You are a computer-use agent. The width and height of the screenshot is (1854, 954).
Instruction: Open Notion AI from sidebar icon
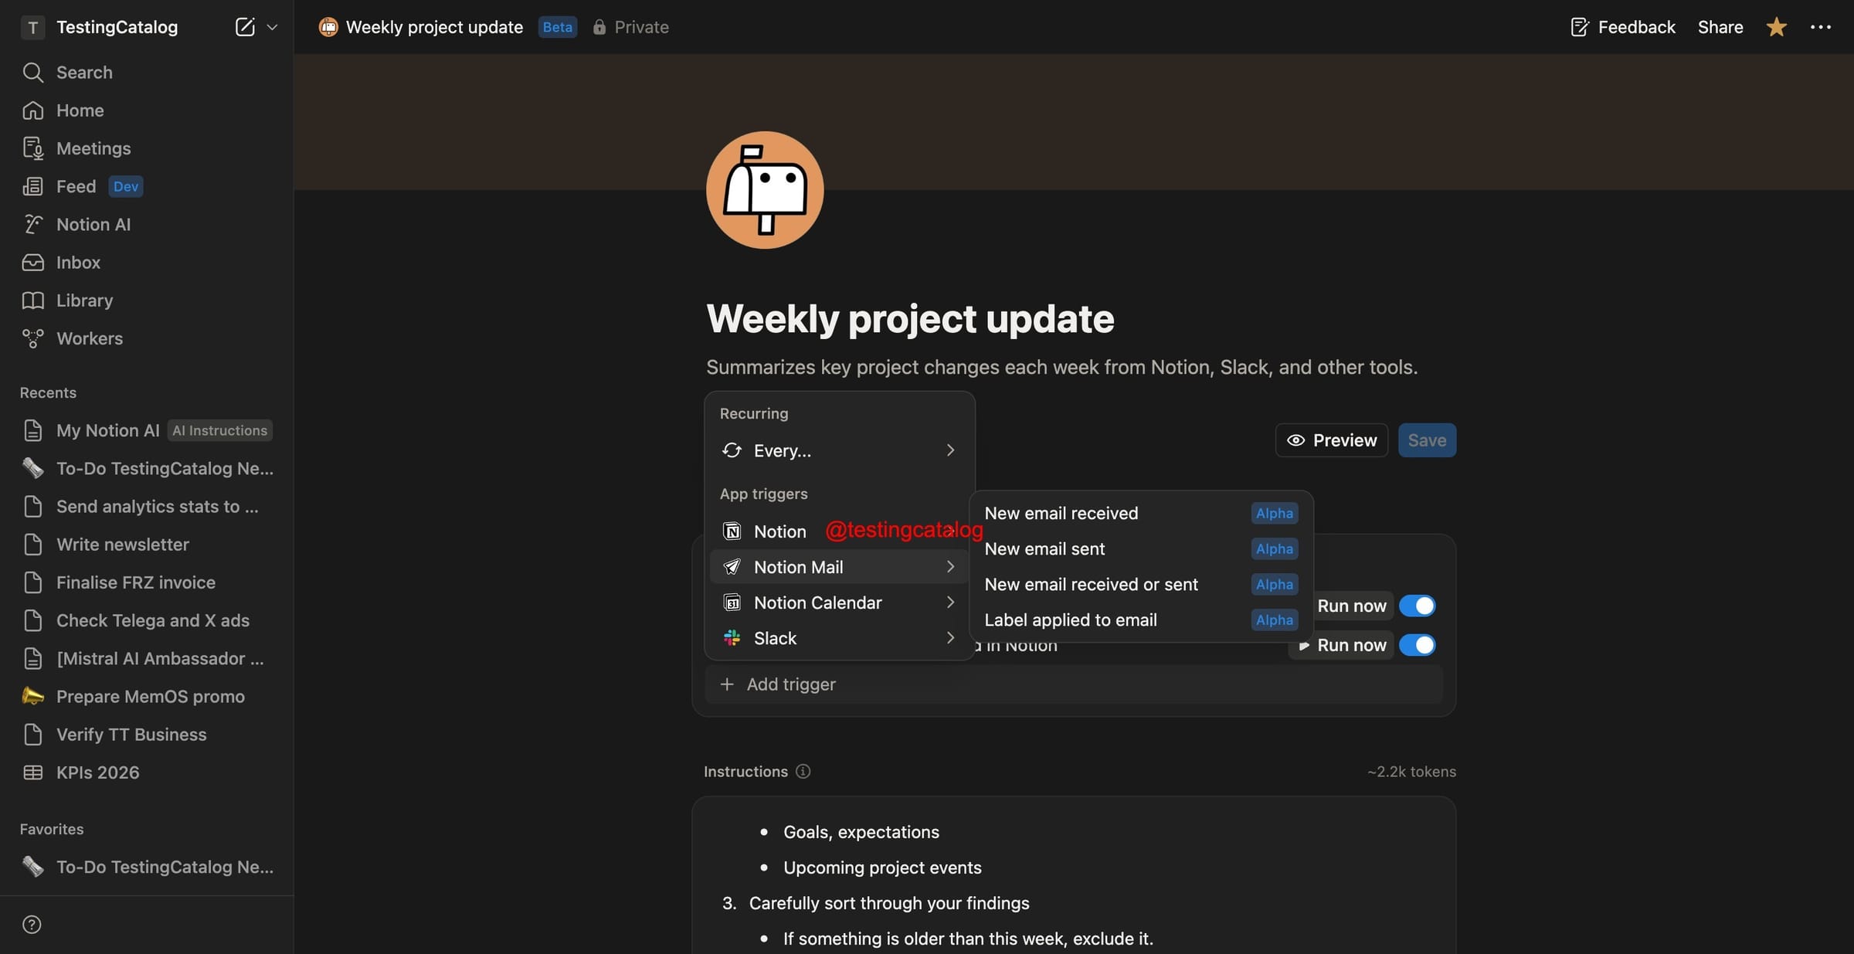32,225
